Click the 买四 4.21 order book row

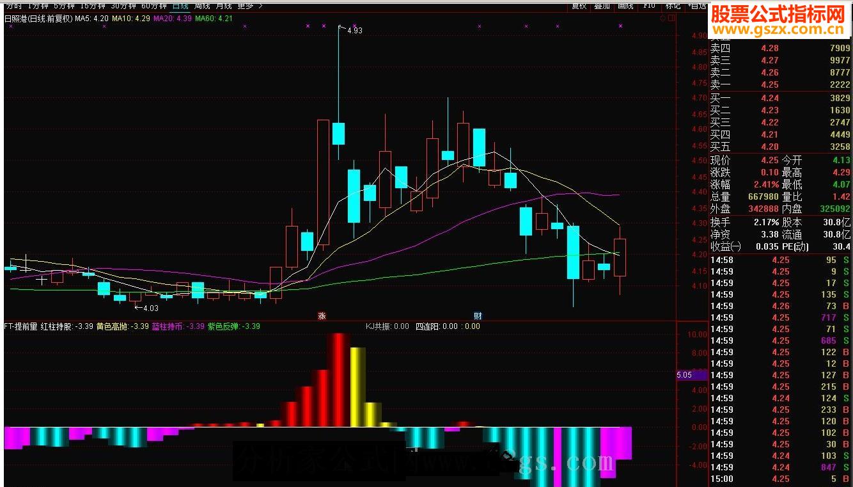[780, 134]
